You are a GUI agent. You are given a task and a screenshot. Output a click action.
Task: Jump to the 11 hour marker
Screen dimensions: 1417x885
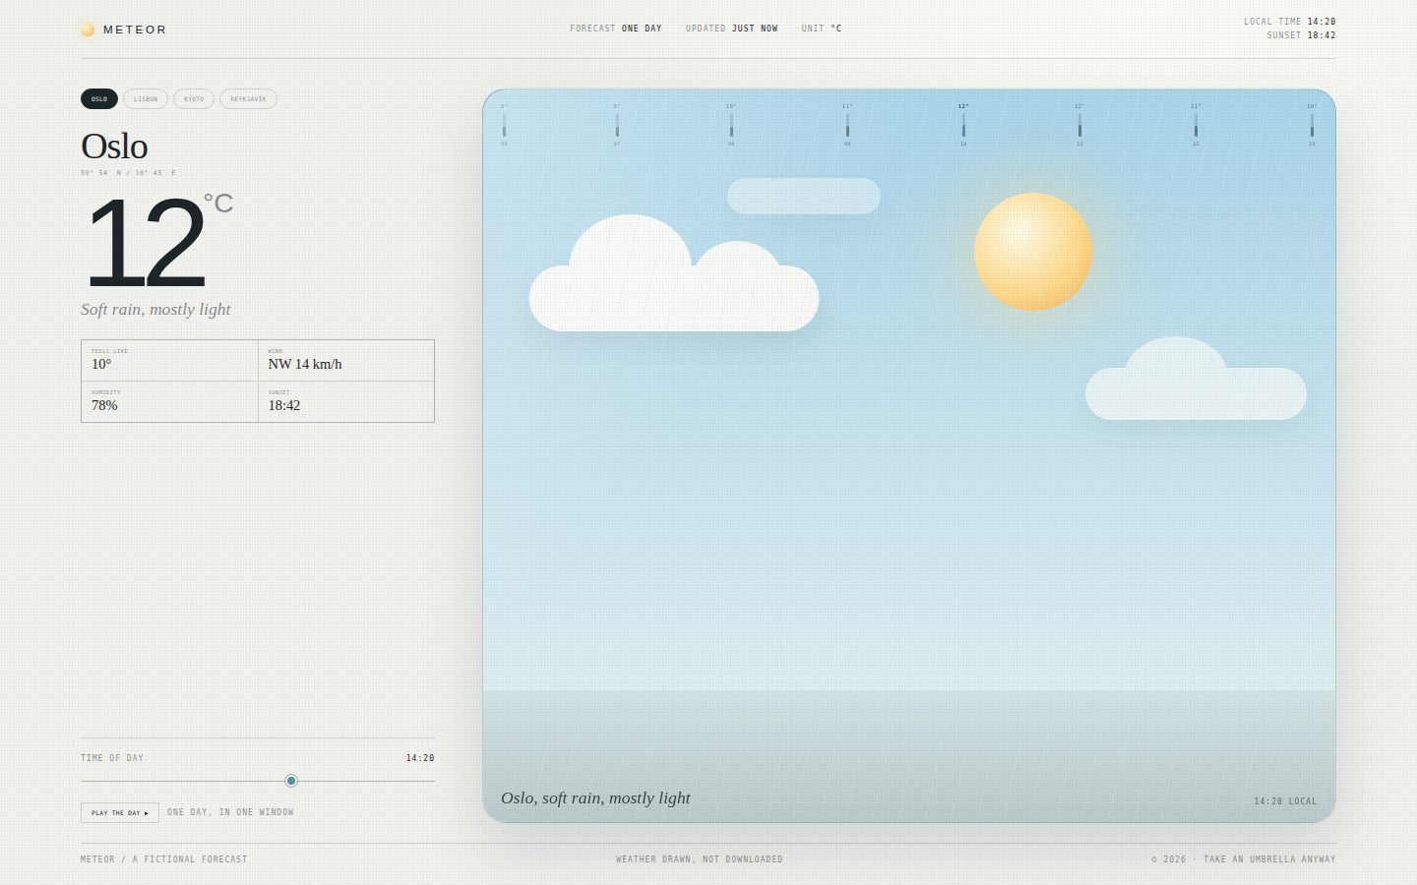pos(1079,125)
